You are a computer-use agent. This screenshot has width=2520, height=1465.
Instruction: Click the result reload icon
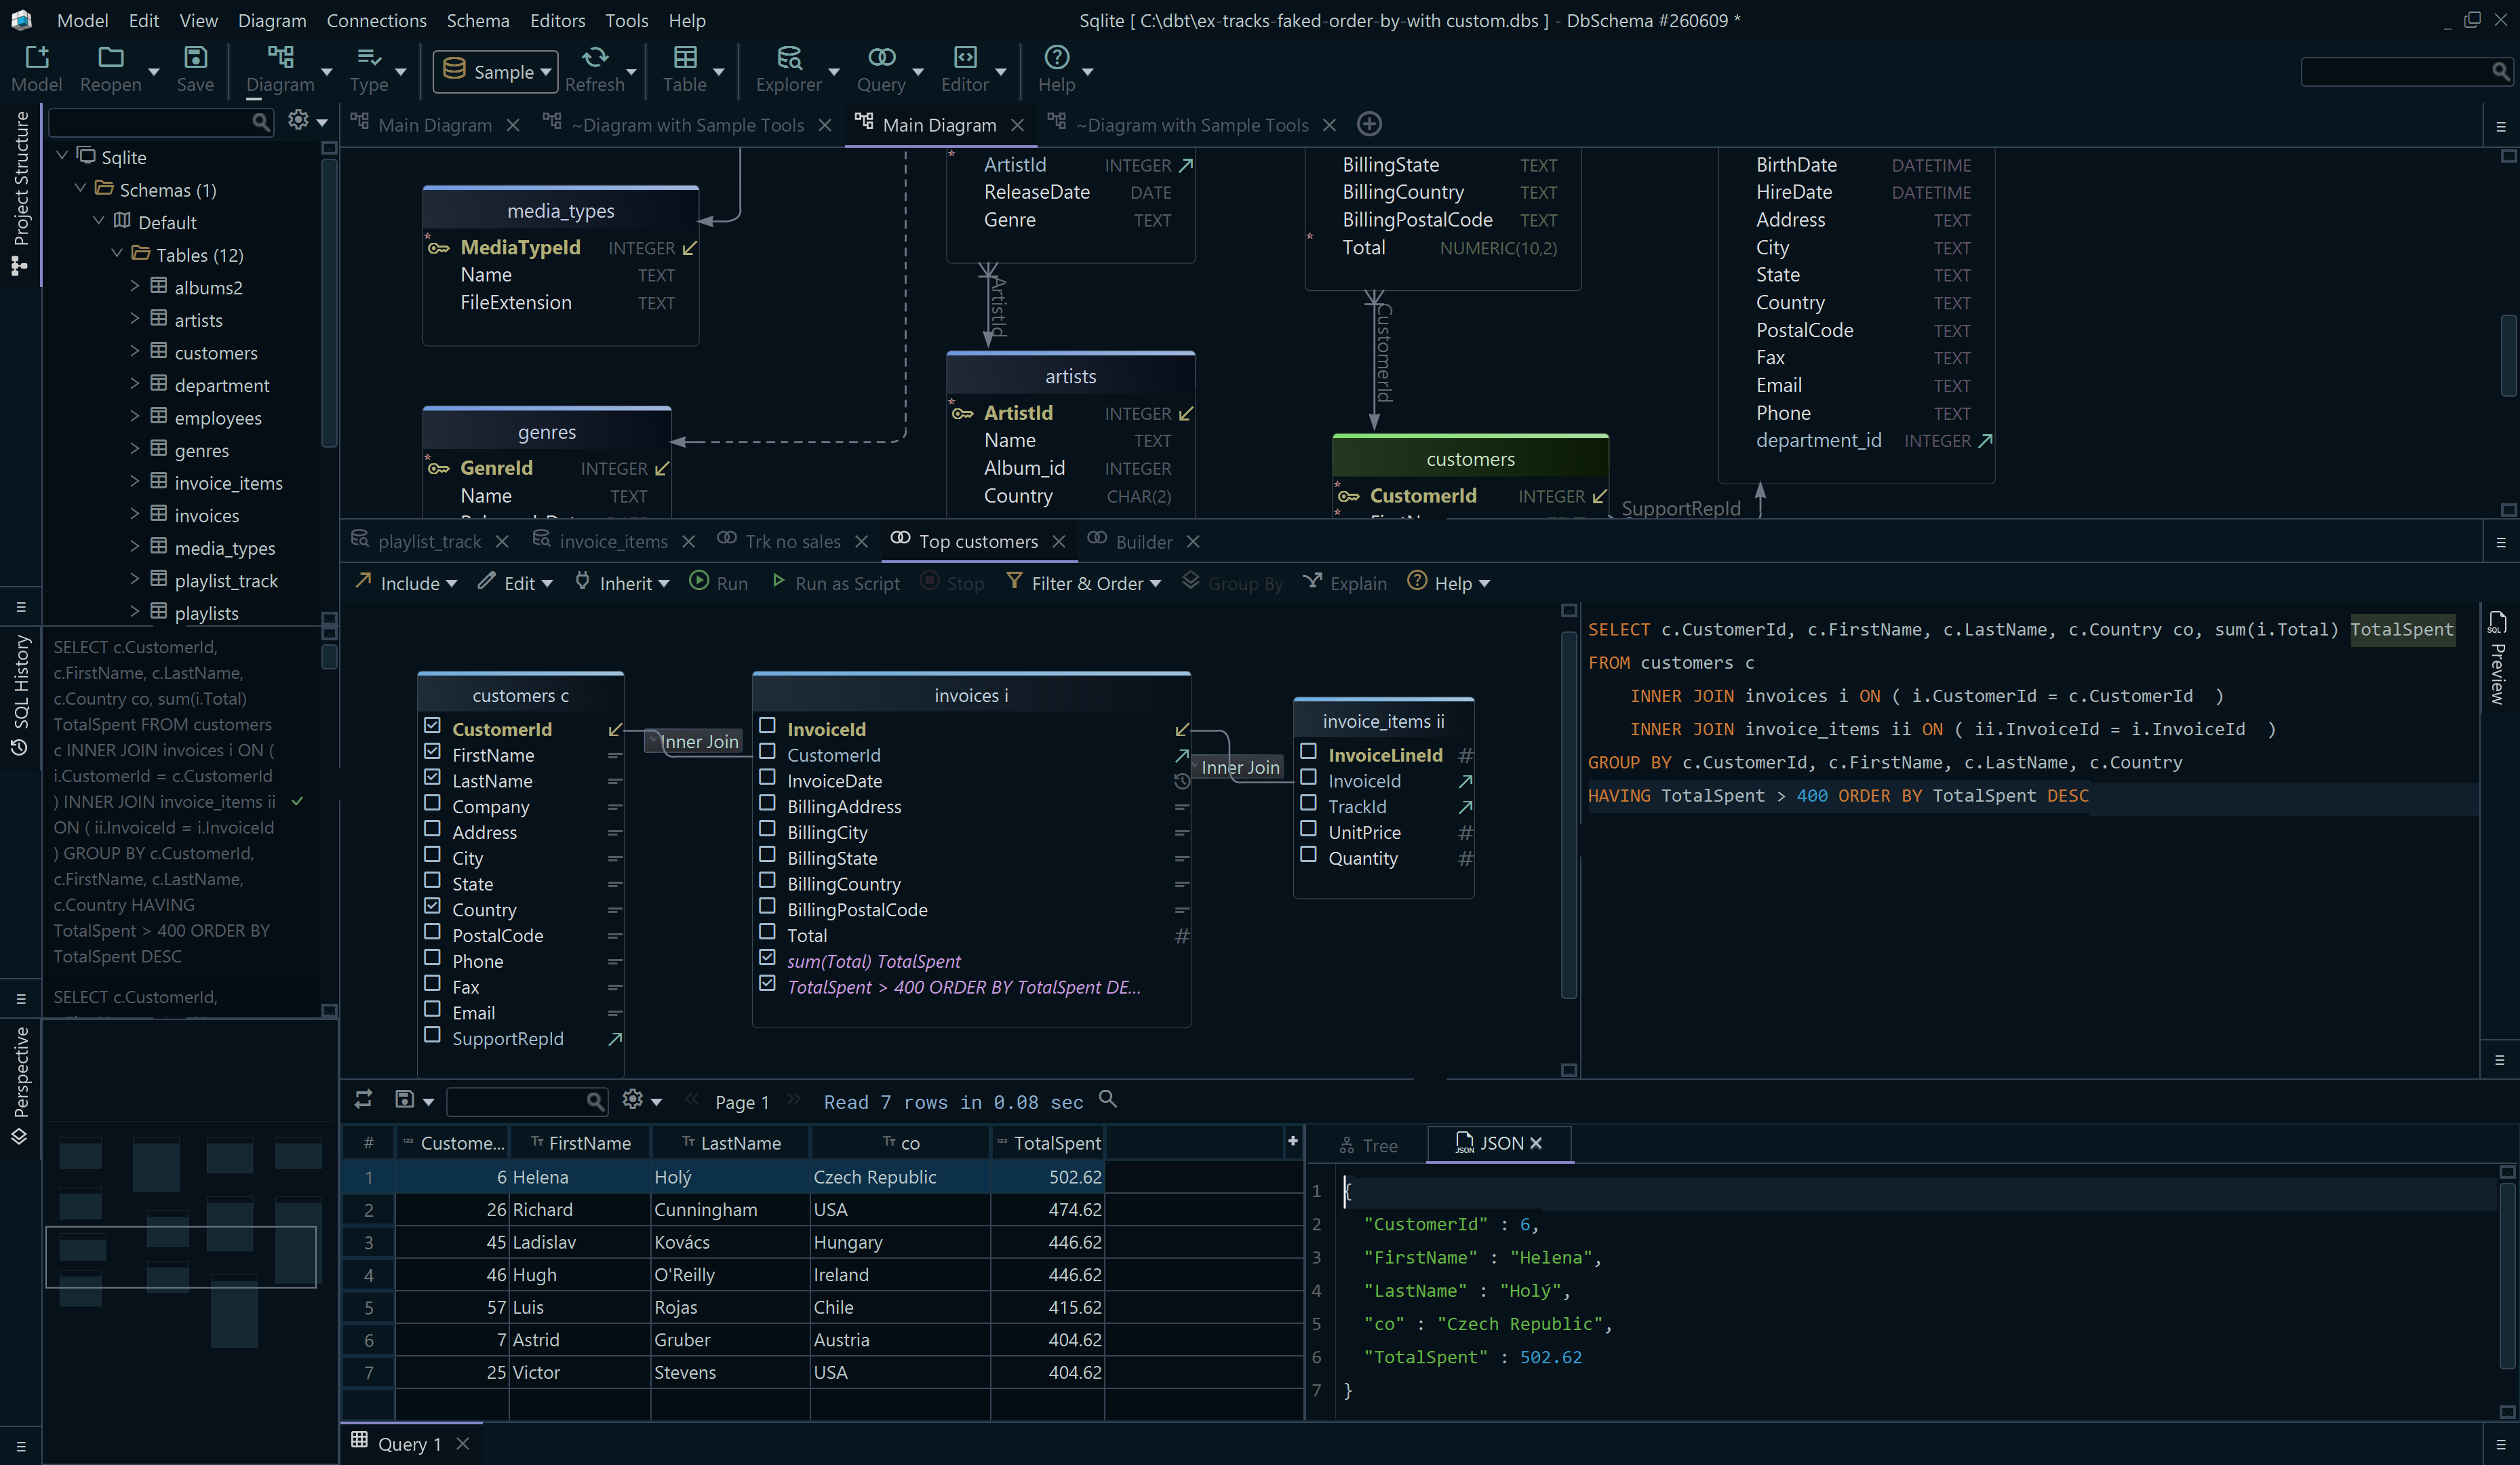(x=363, y=1099)
